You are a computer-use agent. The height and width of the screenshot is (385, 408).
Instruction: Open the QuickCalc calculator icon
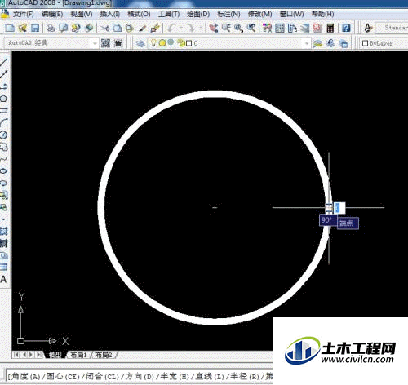click(330, 28)
